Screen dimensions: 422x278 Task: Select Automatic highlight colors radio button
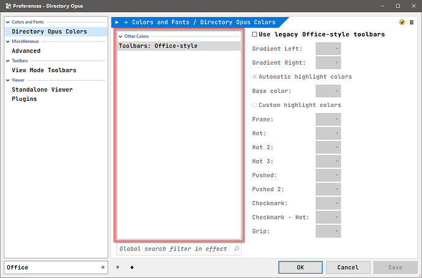254,77
